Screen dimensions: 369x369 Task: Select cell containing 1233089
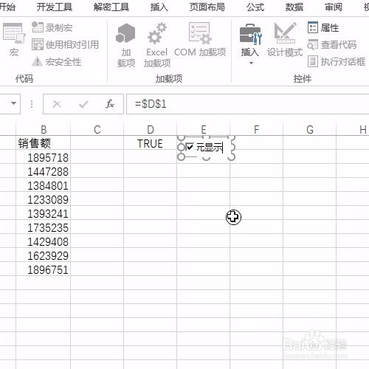[44, 199]
